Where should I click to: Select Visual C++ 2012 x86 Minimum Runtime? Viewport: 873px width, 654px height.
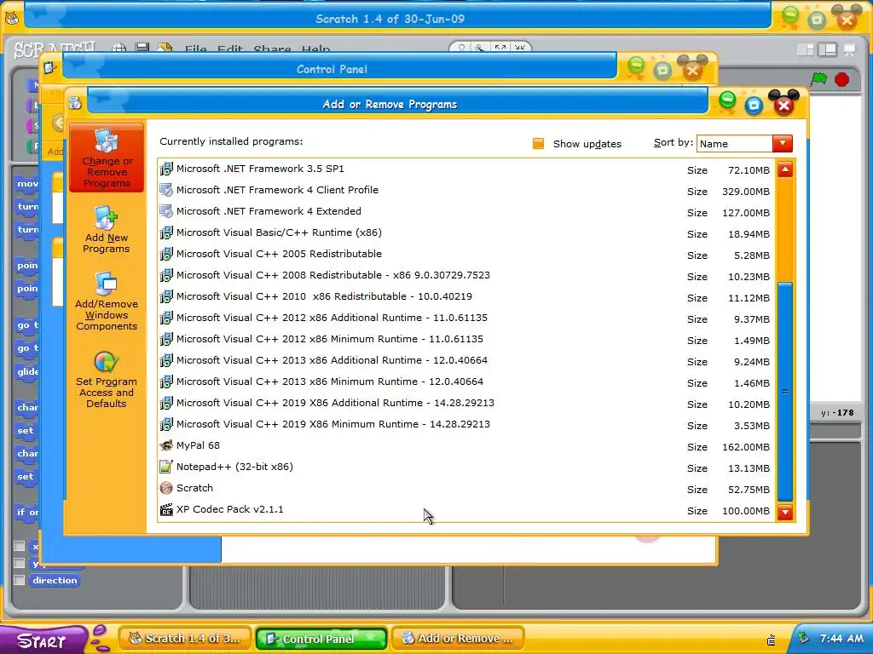click(x=466, y=339)
